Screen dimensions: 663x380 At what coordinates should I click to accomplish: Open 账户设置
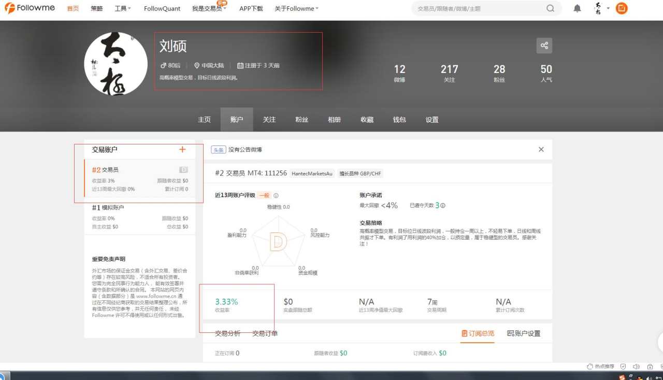pos(524,333)
